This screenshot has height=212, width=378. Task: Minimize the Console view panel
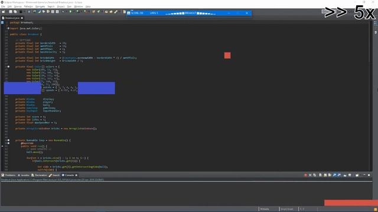point(364,175)
